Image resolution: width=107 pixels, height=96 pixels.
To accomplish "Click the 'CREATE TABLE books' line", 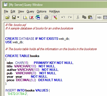I will [x=22, y=56].
